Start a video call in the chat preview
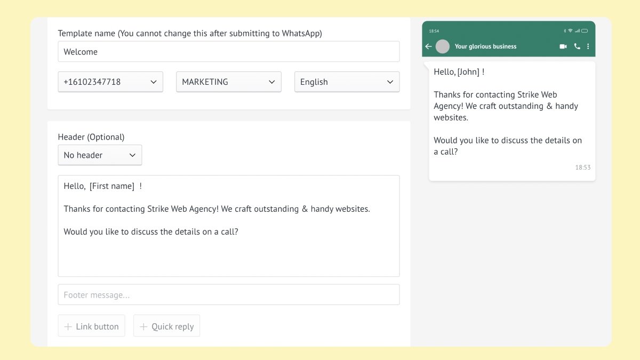Image resolution: width=640 pixels, height=360 pixels. (563, 46)
